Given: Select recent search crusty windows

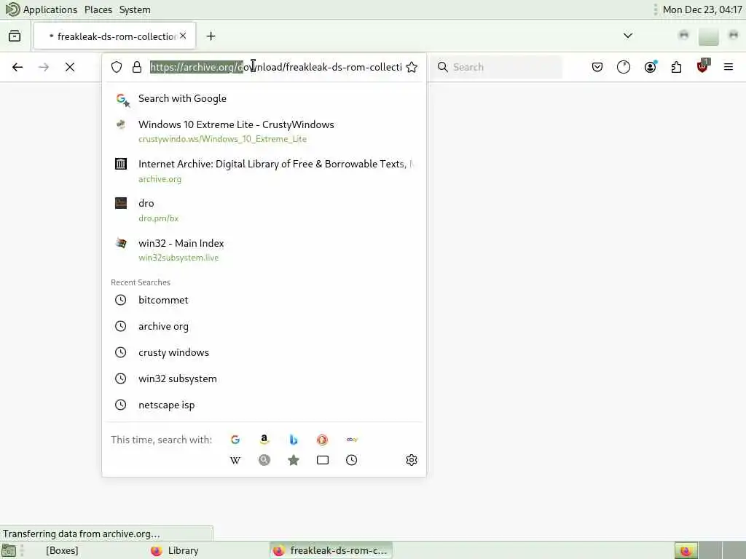Looking at the screenshot, I should coord(264,352).
